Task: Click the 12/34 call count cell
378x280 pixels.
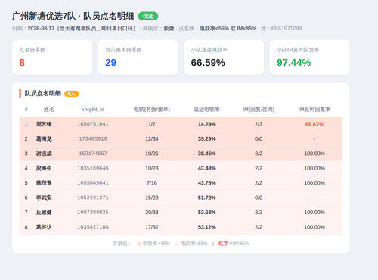Action: coord(152,138)
